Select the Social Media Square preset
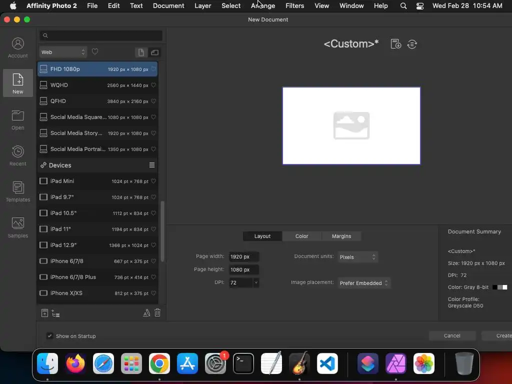512x384 pixels. [x=97, y=117]
